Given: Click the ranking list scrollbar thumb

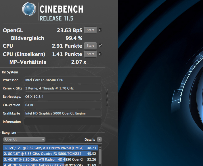Looking at the screenshot, I should pyautogui.click(x=100, y=156).
